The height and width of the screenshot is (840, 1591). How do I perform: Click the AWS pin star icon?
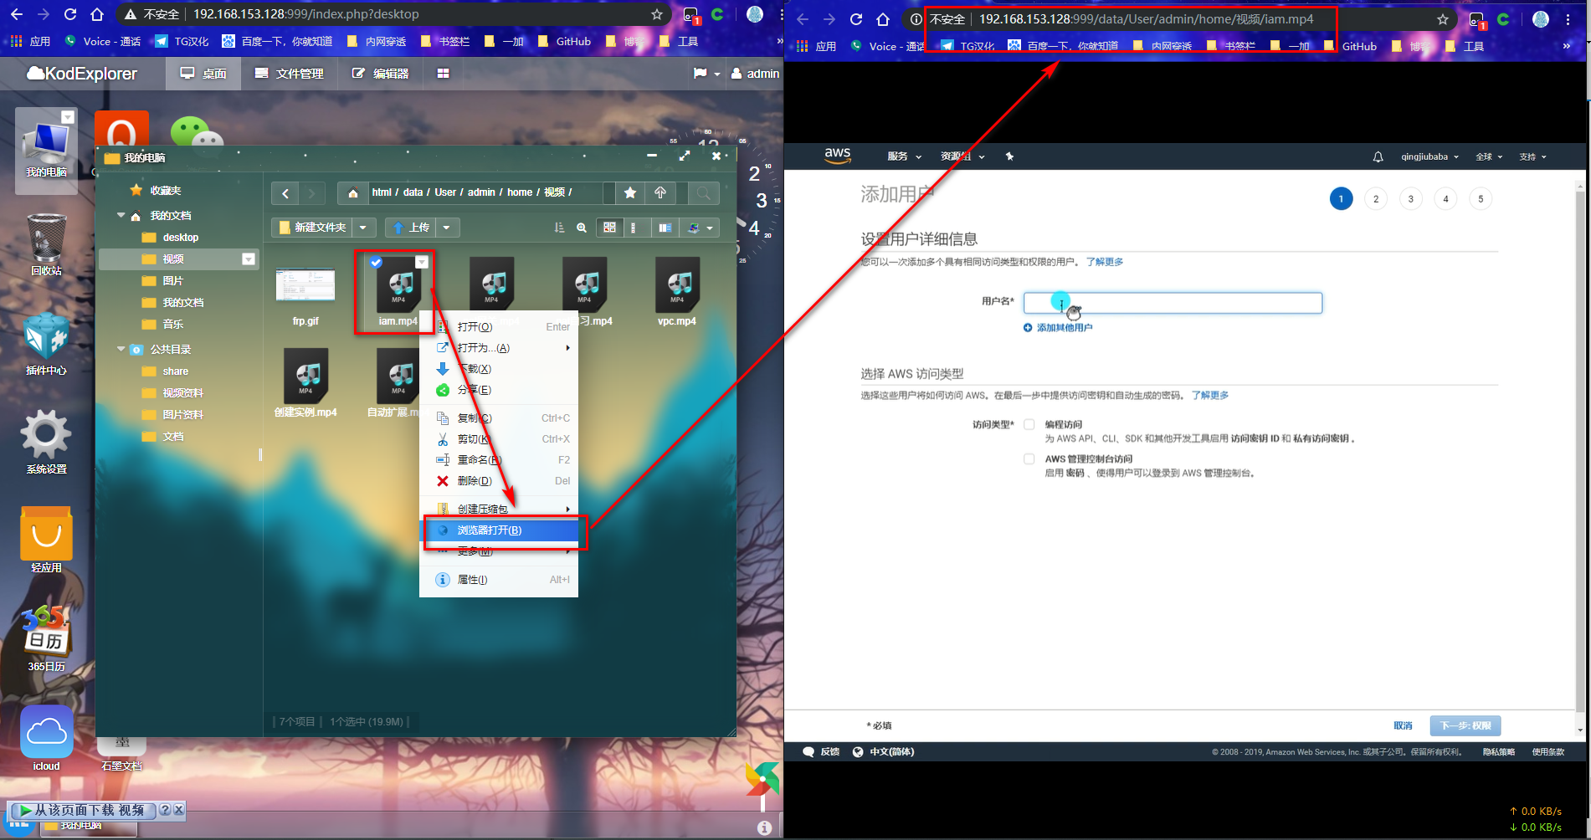[x=1009, y=156]
